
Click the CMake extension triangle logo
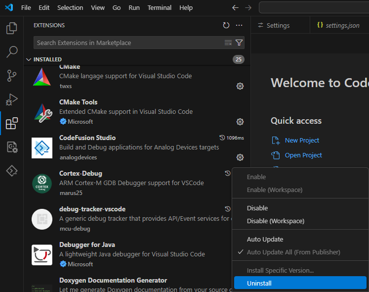tap(42, 77)
